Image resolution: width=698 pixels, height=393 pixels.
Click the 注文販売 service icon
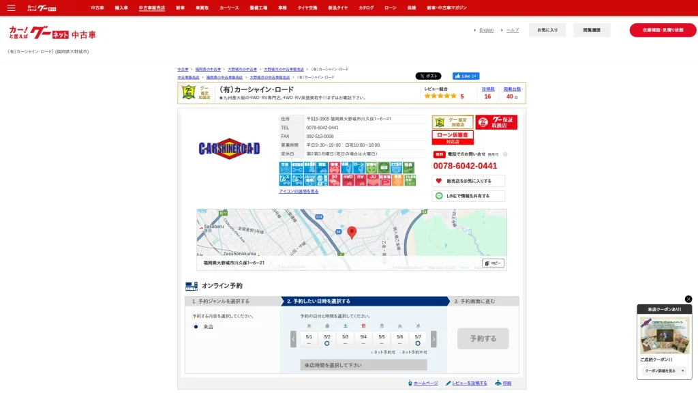396,168
